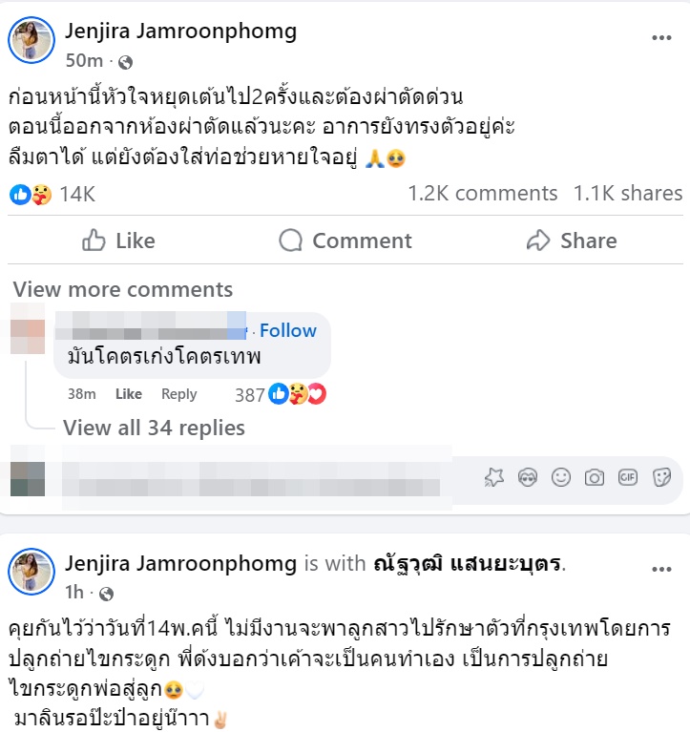Insert an avatar sticker in comment box

coord(526,477)
